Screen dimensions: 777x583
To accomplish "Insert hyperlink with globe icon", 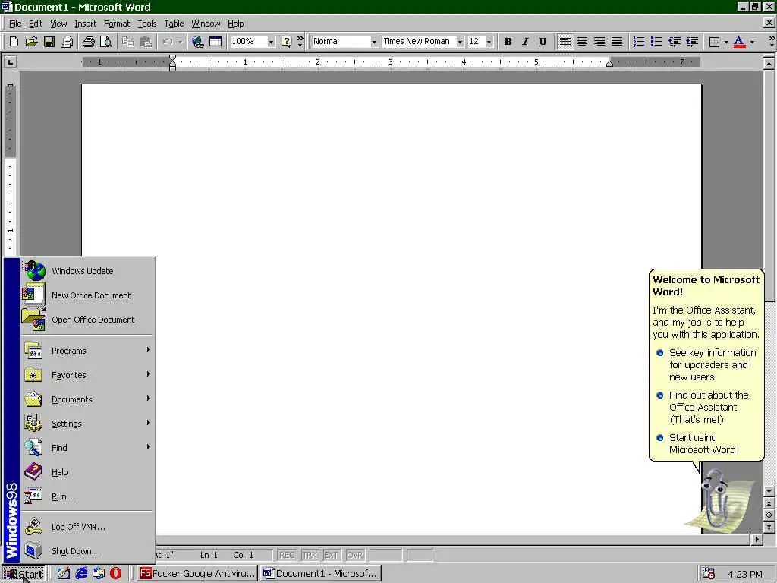I will click(198, 42).
